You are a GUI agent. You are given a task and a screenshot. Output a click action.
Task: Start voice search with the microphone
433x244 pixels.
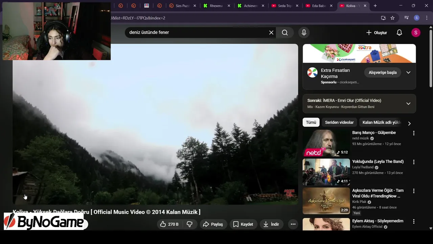304,33
